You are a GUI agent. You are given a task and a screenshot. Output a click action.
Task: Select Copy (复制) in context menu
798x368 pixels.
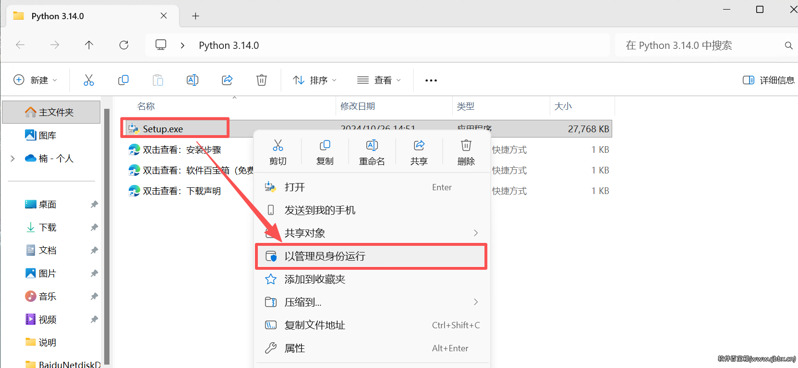(325, 152)
